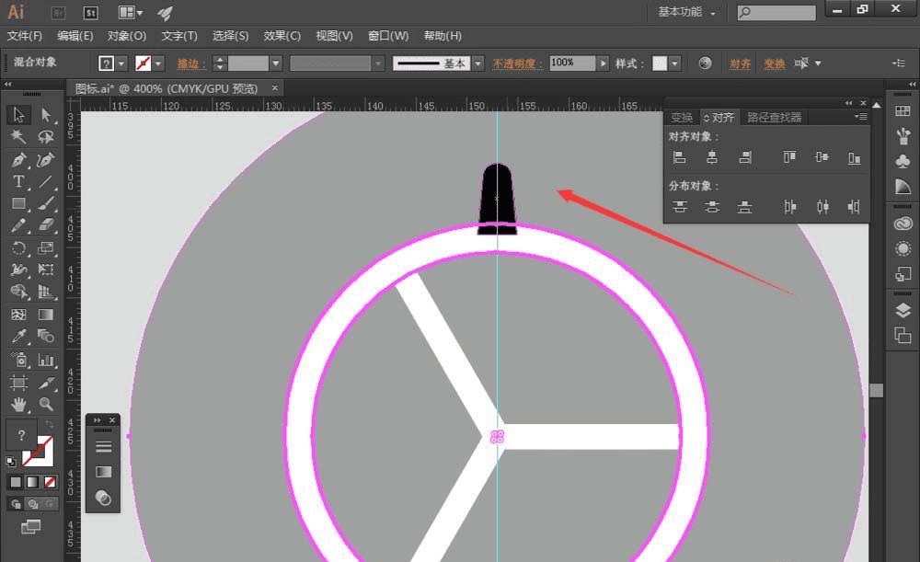The width and height of the screenshot is (920, 562).
Task: Select the Eraser tool
Action: pos(46,226)
